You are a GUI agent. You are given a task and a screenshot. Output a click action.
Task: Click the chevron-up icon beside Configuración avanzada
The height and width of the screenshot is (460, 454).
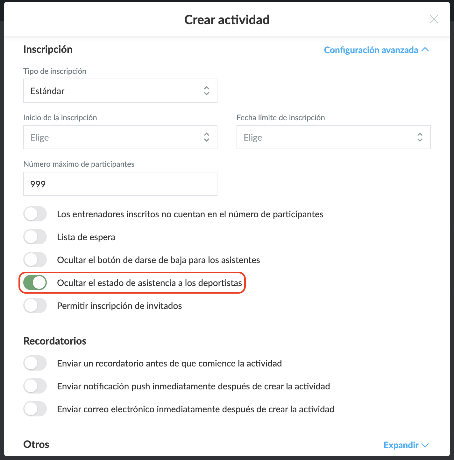pyautogui.click(x=425, y=50)
